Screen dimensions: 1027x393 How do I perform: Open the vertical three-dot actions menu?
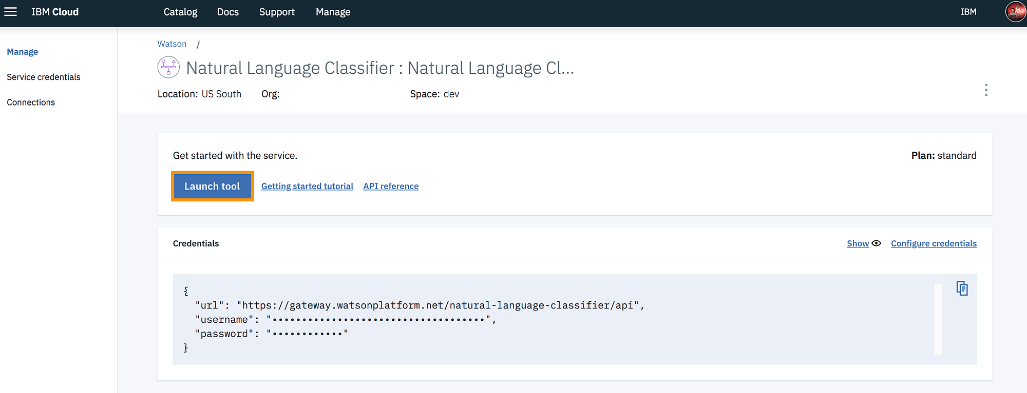click(x=986, y=90)
